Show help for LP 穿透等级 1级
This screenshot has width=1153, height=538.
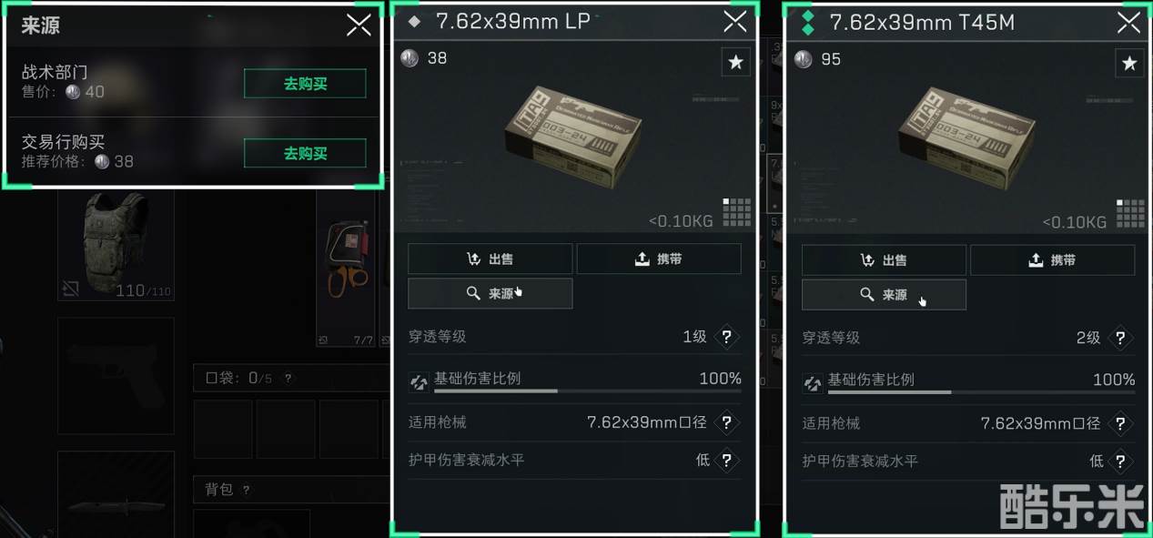[726, 337]
